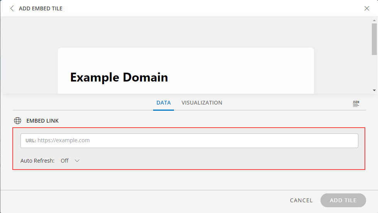Click the URL prefix label in field
This screenshot has height=213, width=378.
point(30,141)
